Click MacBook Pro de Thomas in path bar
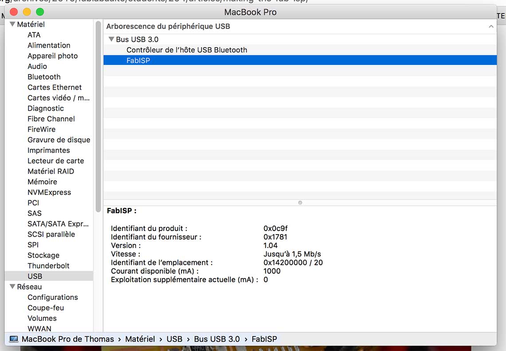The height and width of the screenshot is (351, 506). tap(68, 339)
